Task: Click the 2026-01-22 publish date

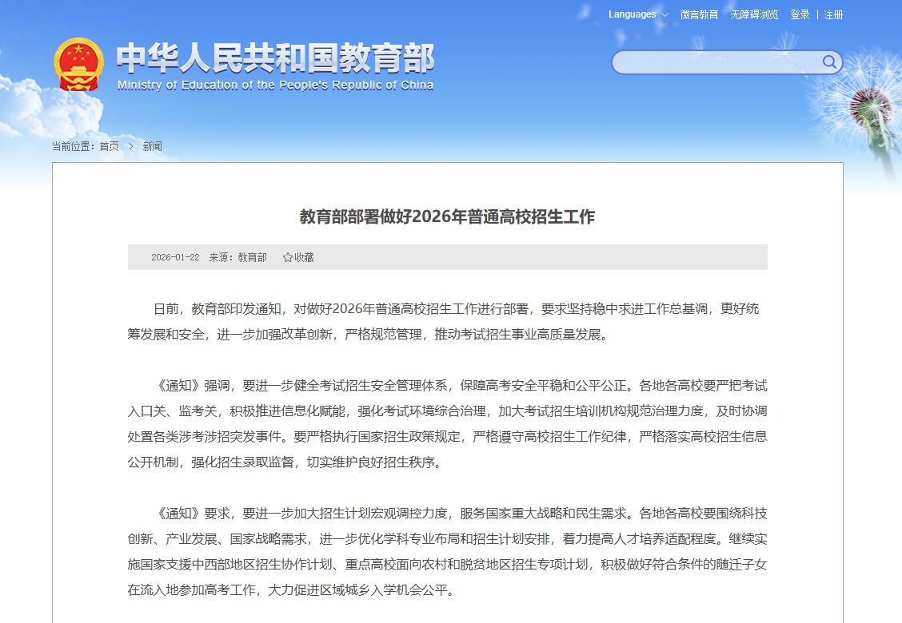Action: (175, 257)
